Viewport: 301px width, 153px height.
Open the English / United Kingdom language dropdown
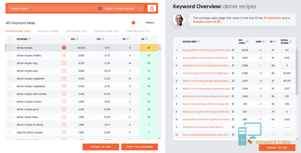coord(119,9)
